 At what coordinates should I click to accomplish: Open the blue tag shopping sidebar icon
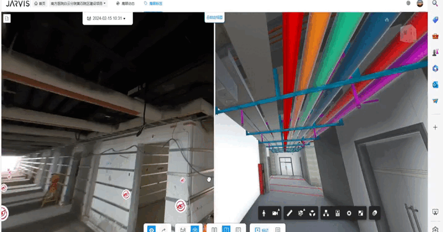[436, 20]
